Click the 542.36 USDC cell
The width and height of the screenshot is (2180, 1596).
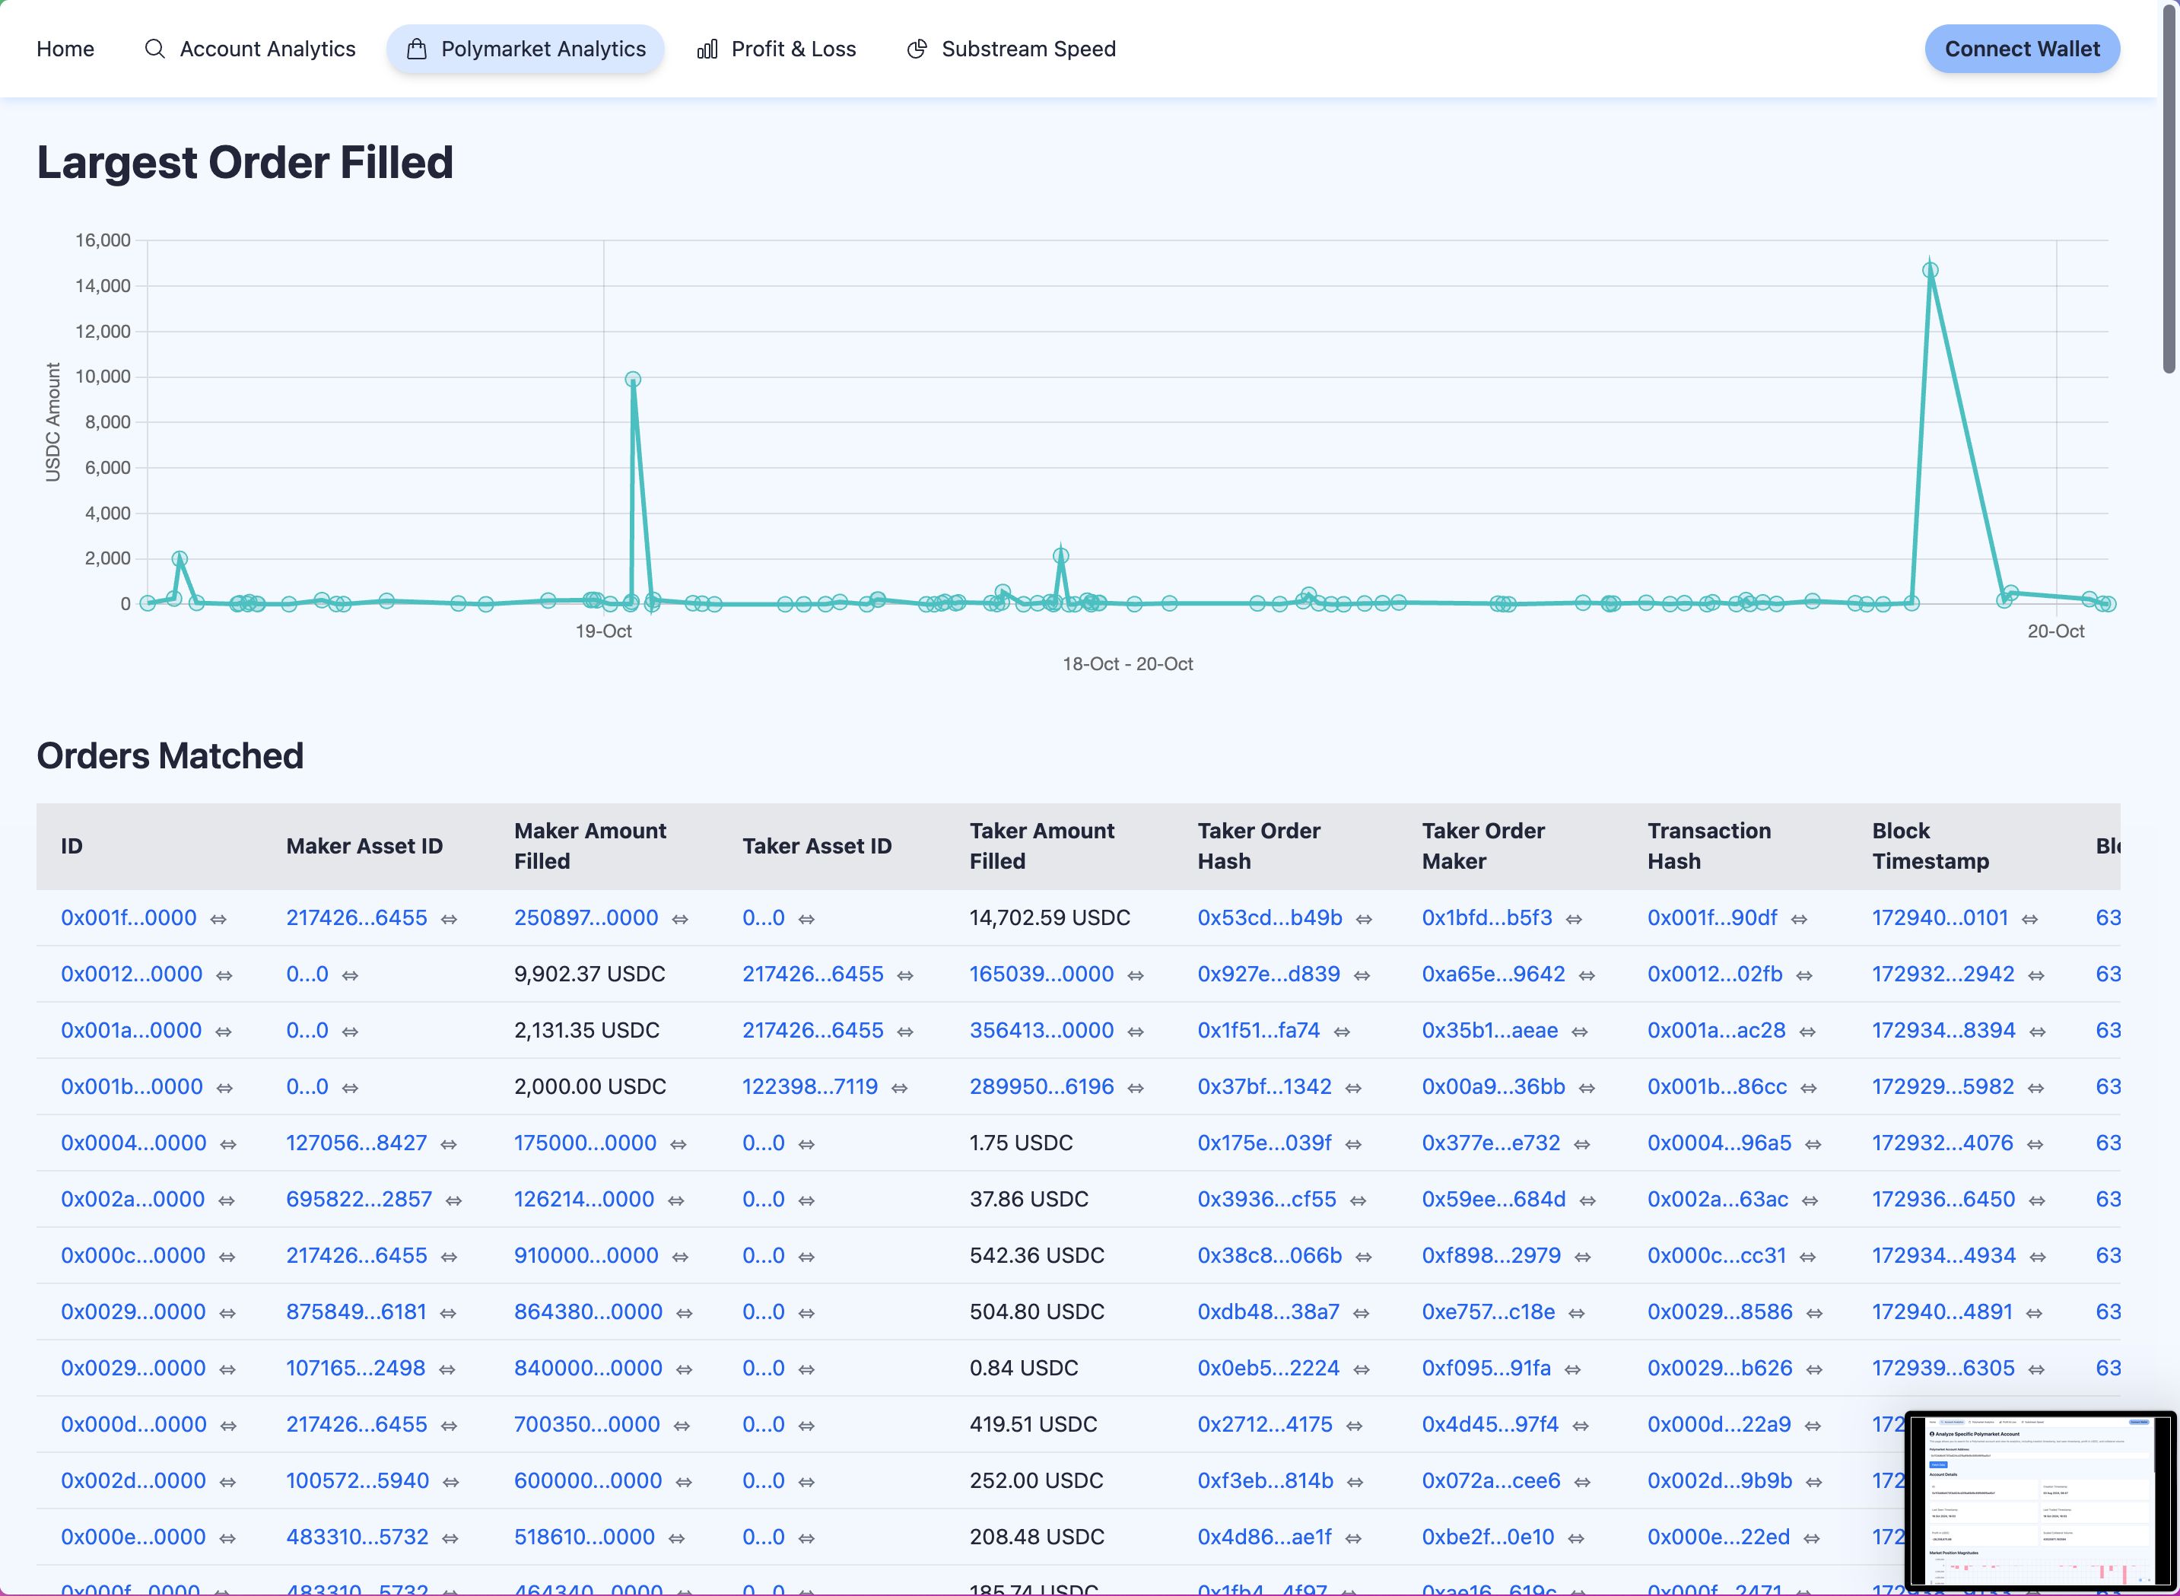(1037, 1255)
